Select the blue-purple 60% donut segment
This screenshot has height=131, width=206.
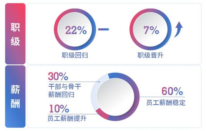[x=136, y=94]
